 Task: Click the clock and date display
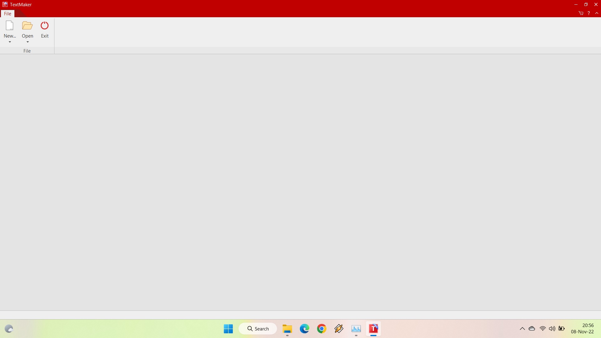pos(582,329)
